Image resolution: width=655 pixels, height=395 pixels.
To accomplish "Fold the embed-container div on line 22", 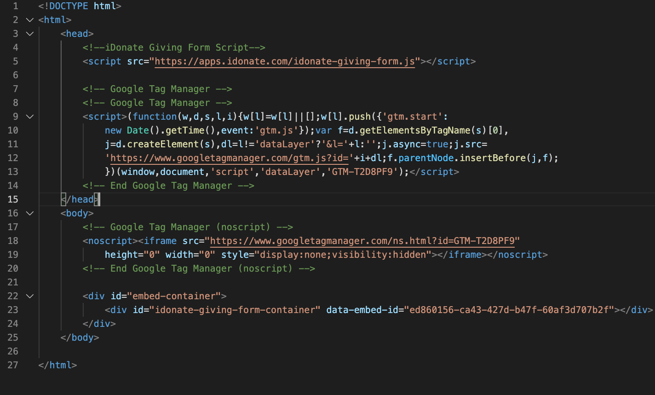I will pos(30,296).
